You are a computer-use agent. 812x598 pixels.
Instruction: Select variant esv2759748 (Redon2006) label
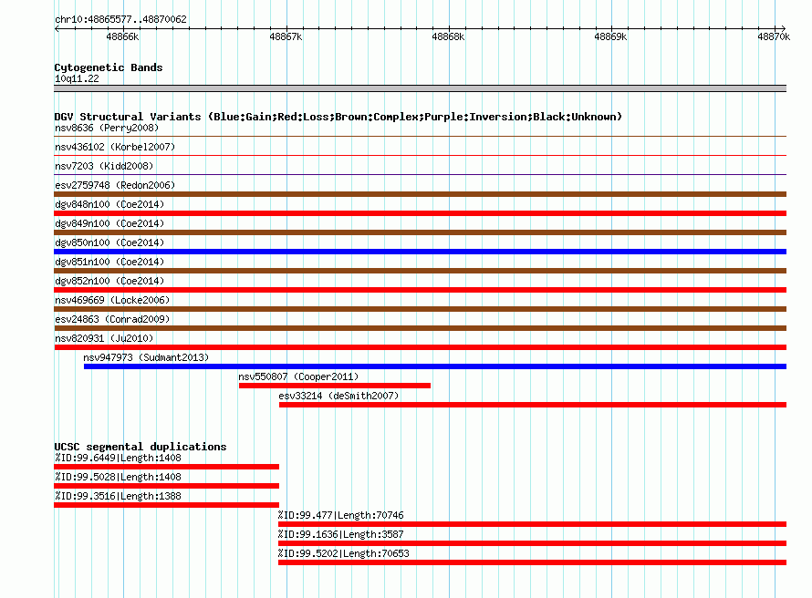click(115, 185)
